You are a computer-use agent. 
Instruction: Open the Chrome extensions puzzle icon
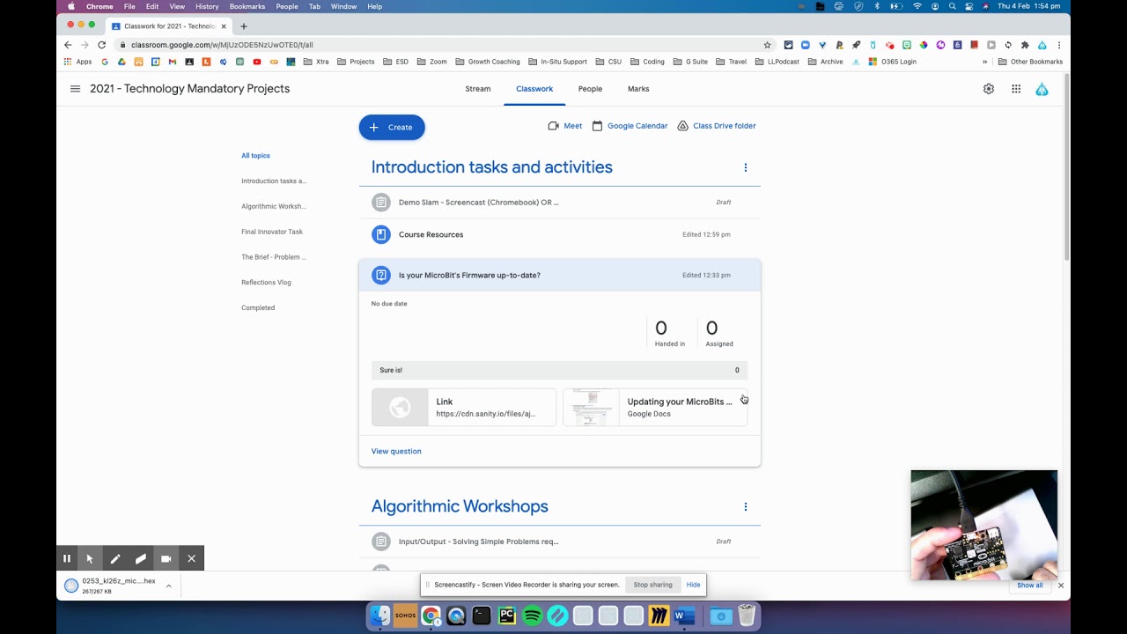(1025, 45)
